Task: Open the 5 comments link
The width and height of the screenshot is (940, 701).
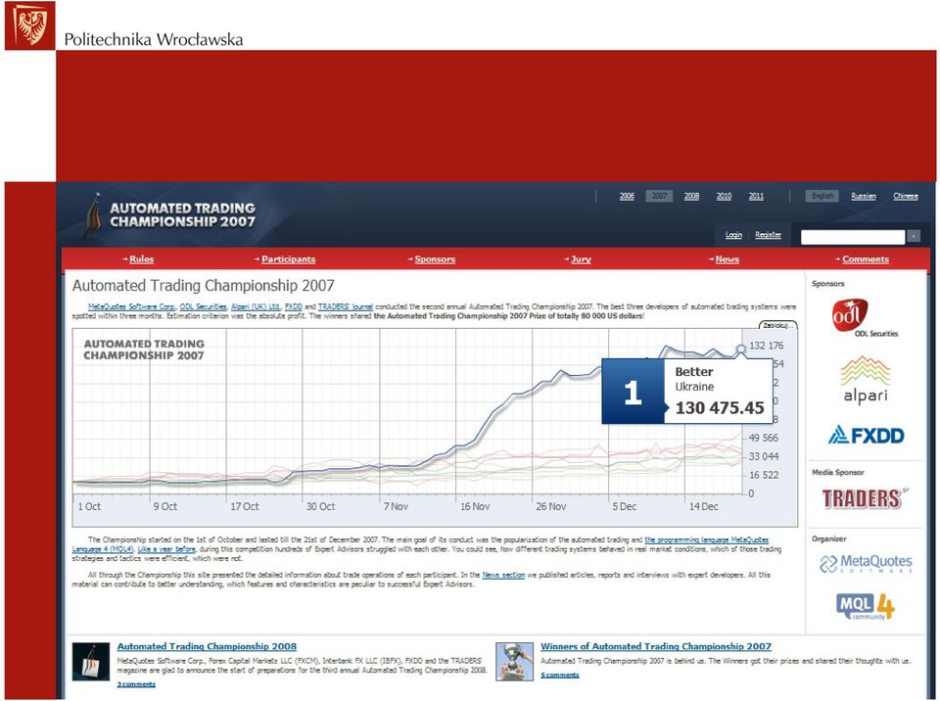Action: tap(560, 675)
